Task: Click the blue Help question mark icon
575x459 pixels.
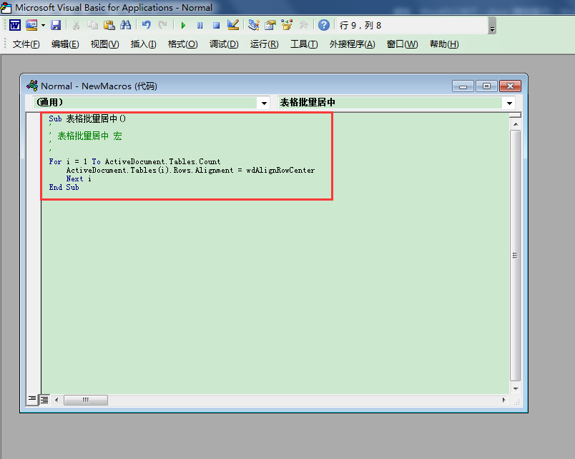Action: pyautogui.click(x=324, y=25)
